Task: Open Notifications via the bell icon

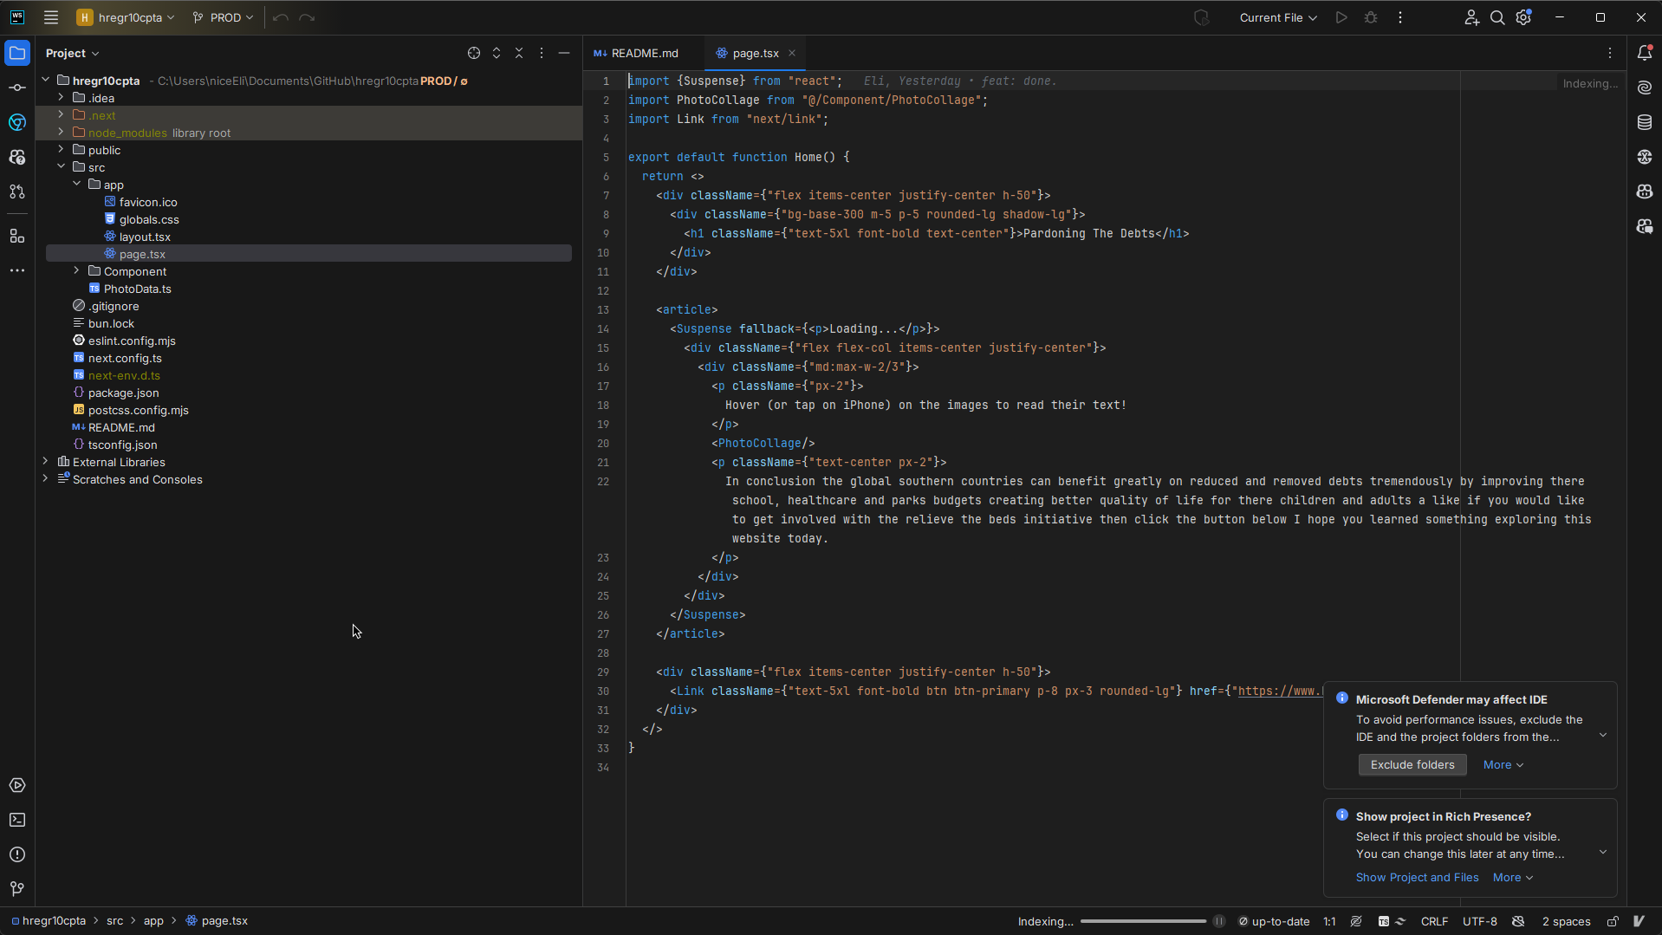Action: [x=1645, y=52]
